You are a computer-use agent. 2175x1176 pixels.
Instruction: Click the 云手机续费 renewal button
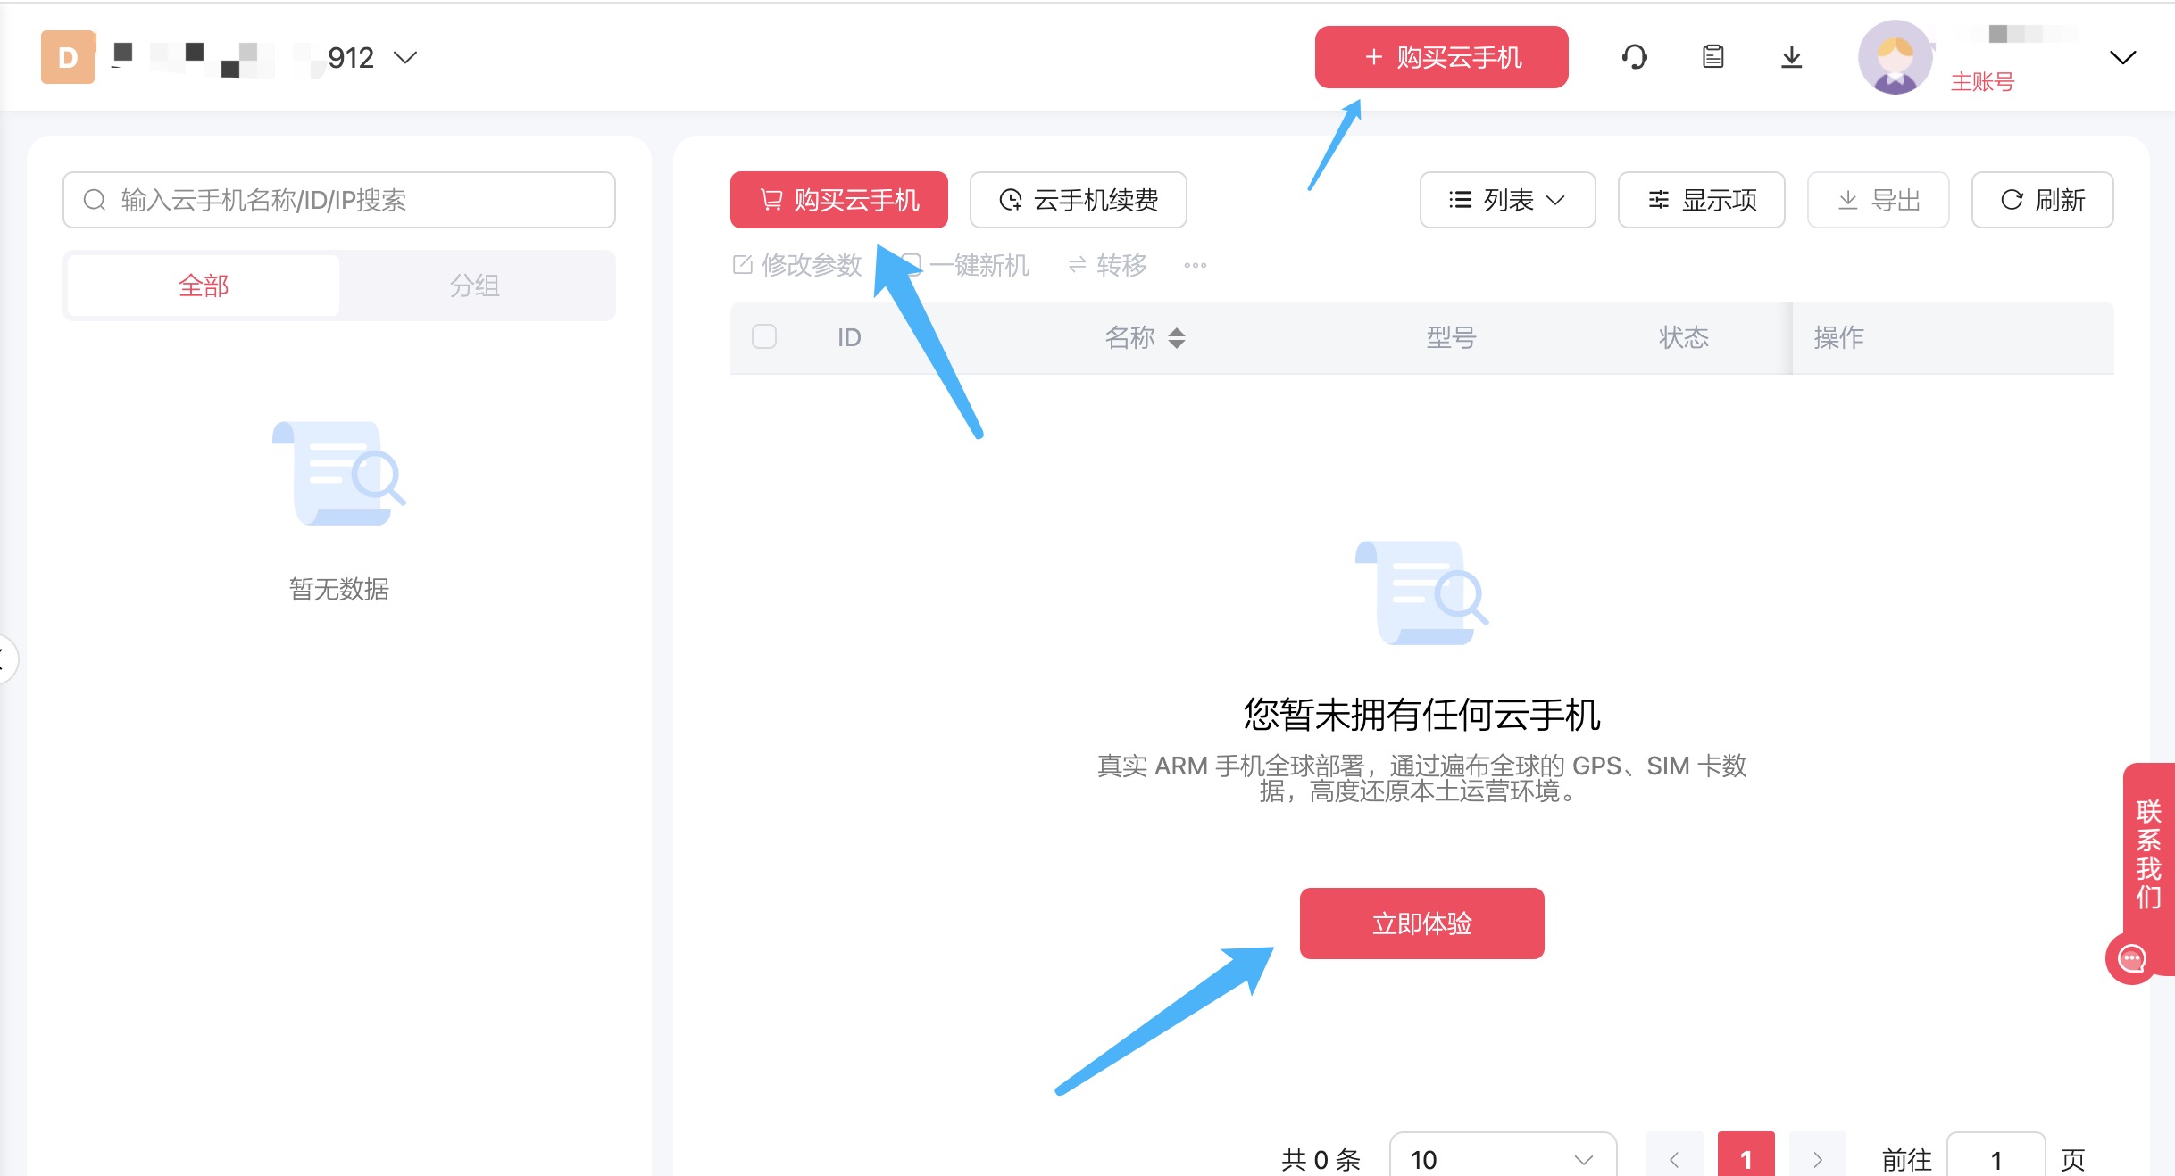1078,200
